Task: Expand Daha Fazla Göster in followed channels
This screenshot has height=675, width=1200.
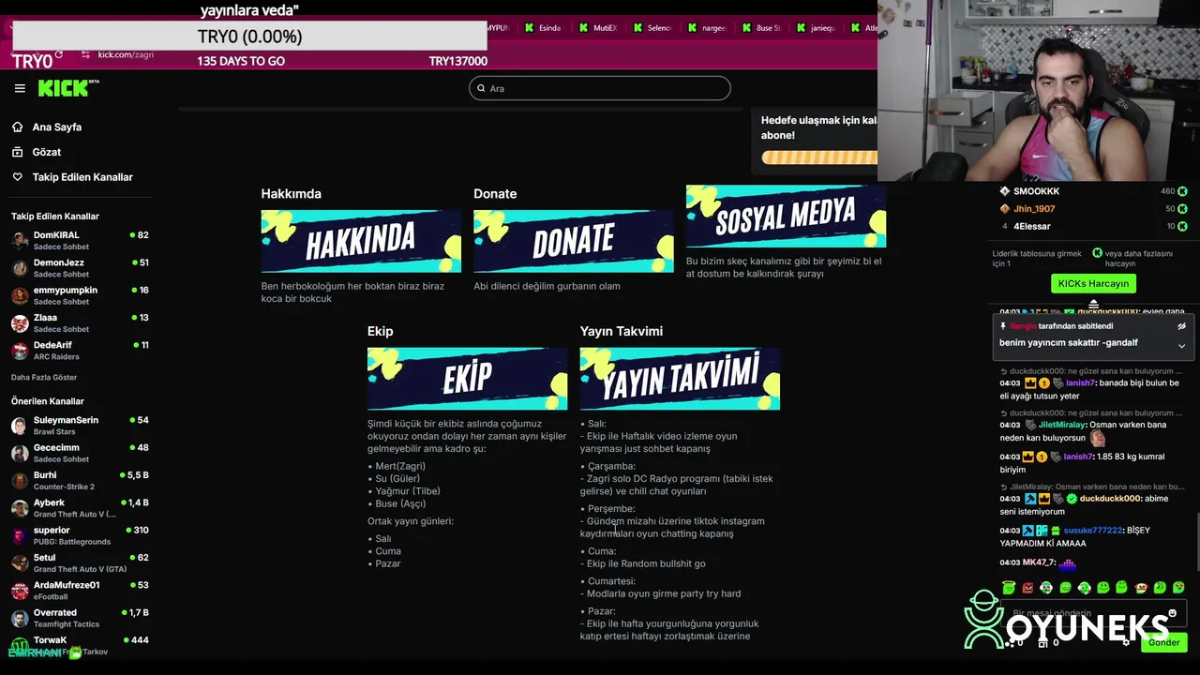Action: tap(44, 377)
